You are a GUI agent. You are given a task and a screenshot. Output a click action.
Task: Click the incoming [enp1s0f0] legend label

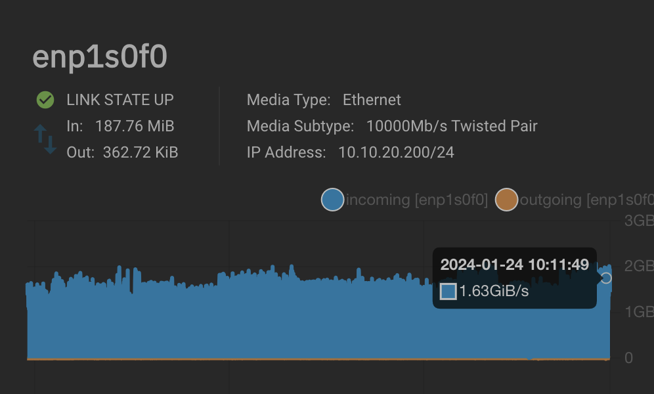417,200
